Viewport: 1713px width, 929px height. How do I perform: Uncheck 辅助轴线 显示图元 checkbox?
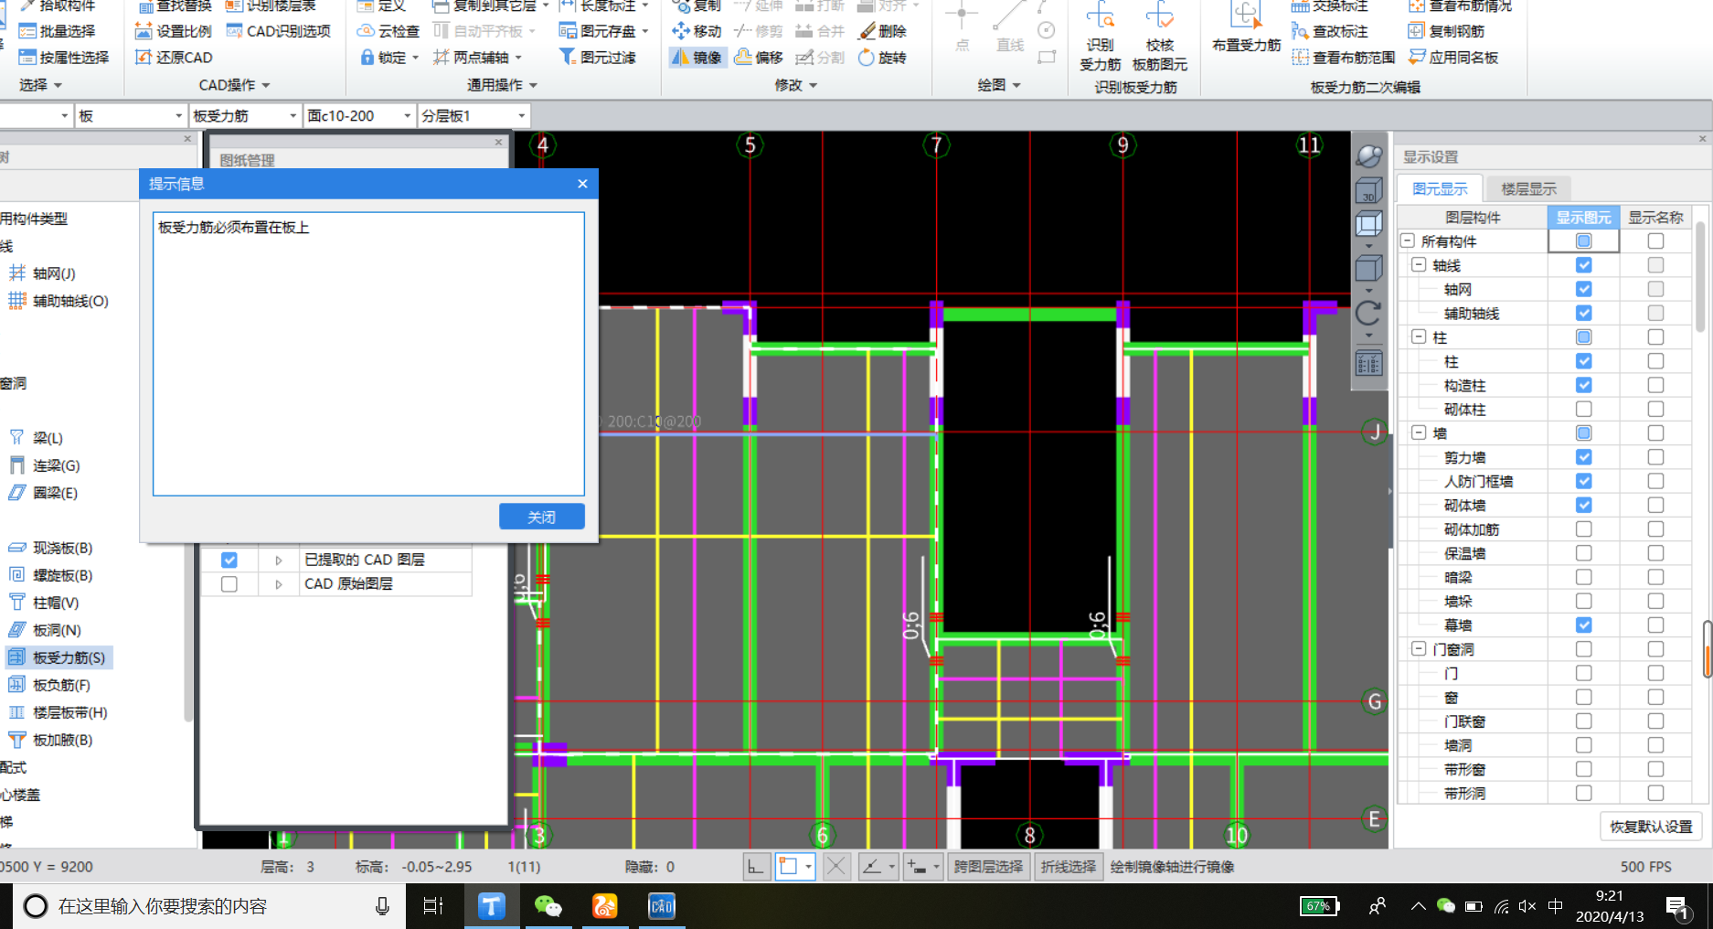coord(1584,313)
